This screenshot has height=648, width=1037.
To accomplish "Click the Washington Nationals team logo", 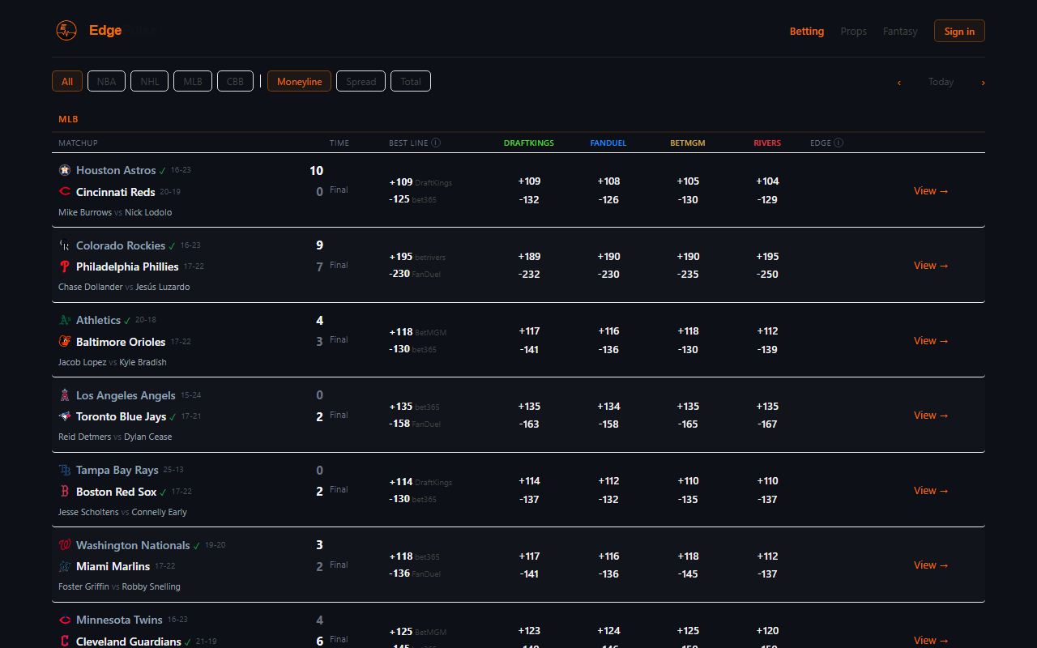I will [x=65, y=545].
